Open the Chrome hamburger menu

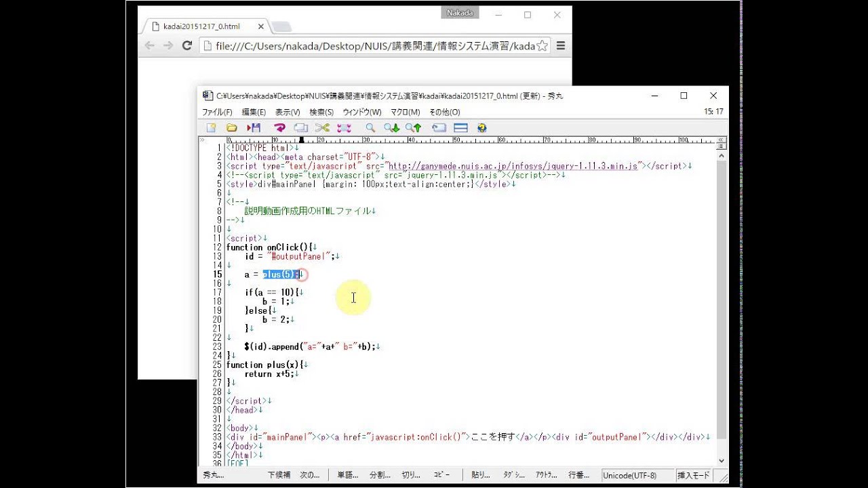click(x=561, y=45)
